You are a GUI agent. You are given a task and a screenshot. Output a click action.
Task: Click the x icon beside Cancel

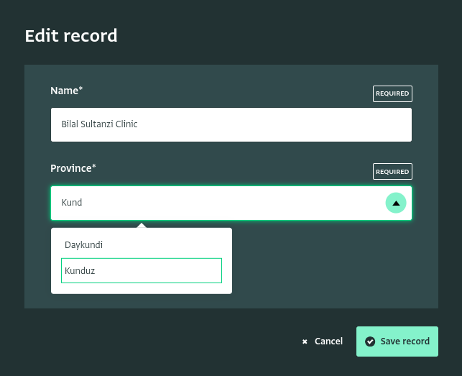305,341
